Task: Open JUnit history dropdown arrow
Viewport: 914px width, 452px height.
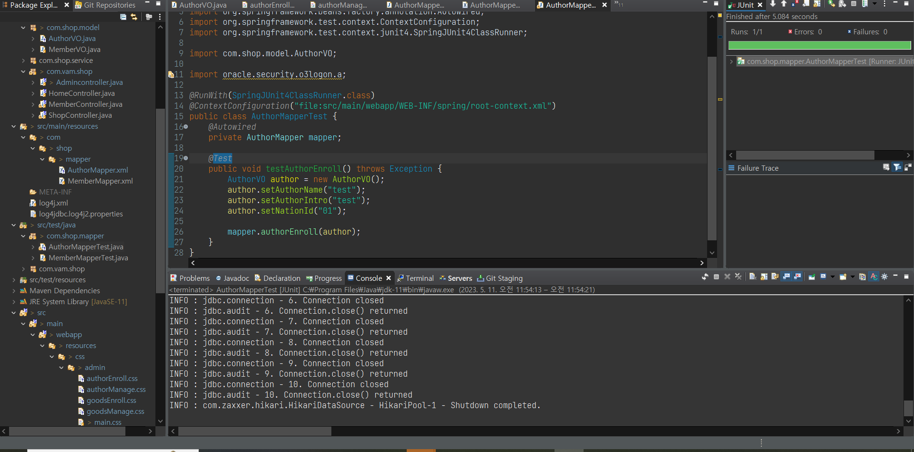Action: [874, 4]
